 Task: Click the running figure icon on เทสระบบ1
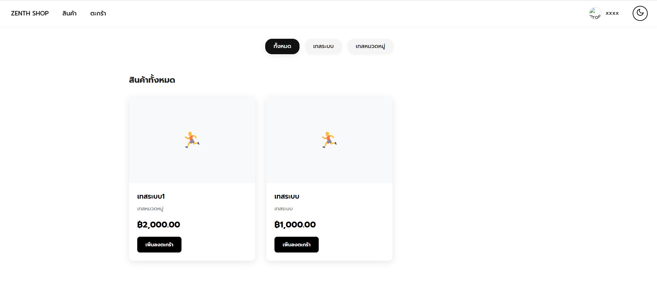click(x=192, y=140)
